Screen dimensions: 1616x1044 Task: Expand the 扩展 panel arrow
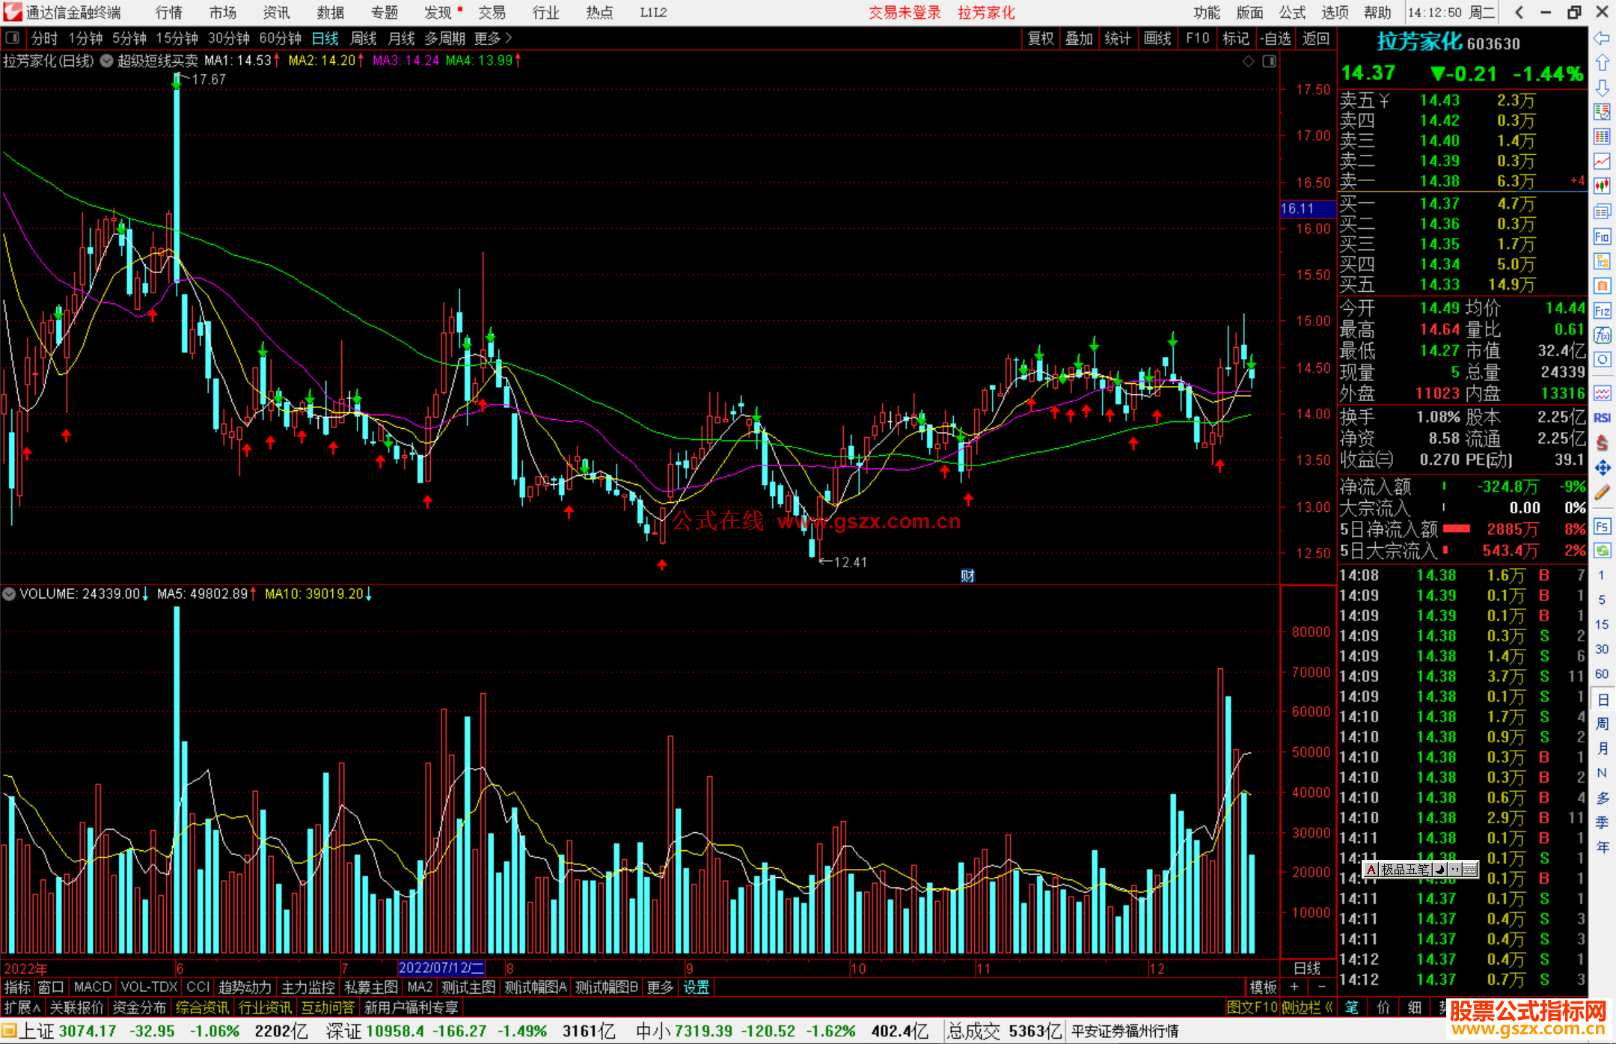[22, 1007]
